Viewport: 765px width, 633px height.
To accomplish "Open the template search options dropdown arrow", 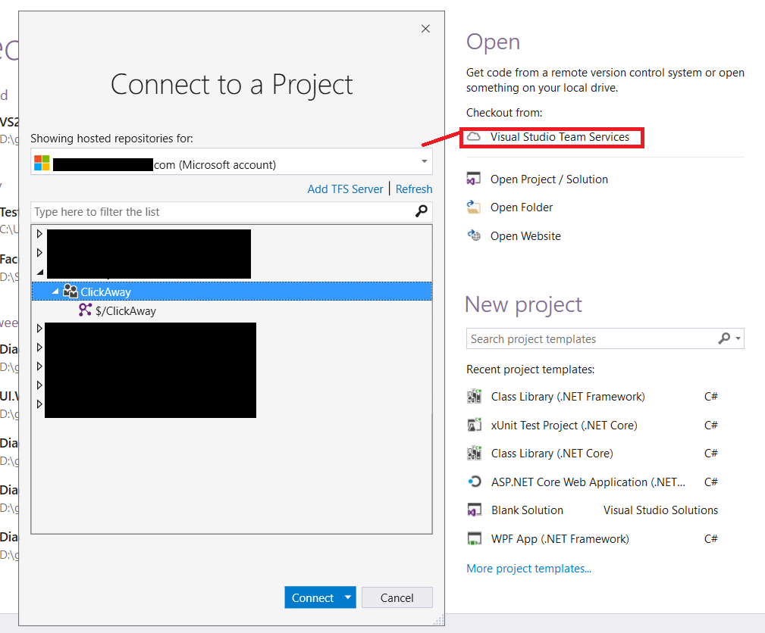I will pos(738,338).
